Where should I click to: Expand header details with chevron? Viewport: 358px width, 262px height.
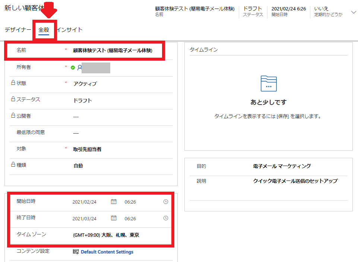click(354, 12)
